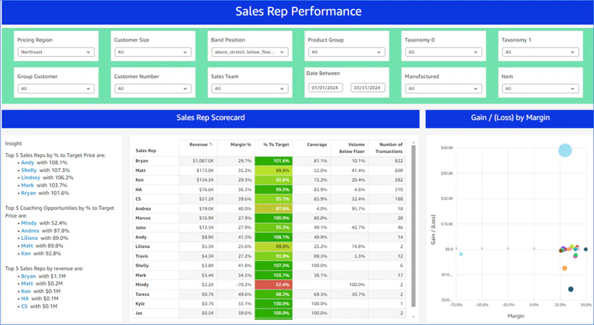Viewport: 594px width, 325px height.
Task: Click the red 52.4% cell for Mindy
Action: click(273, 284)
